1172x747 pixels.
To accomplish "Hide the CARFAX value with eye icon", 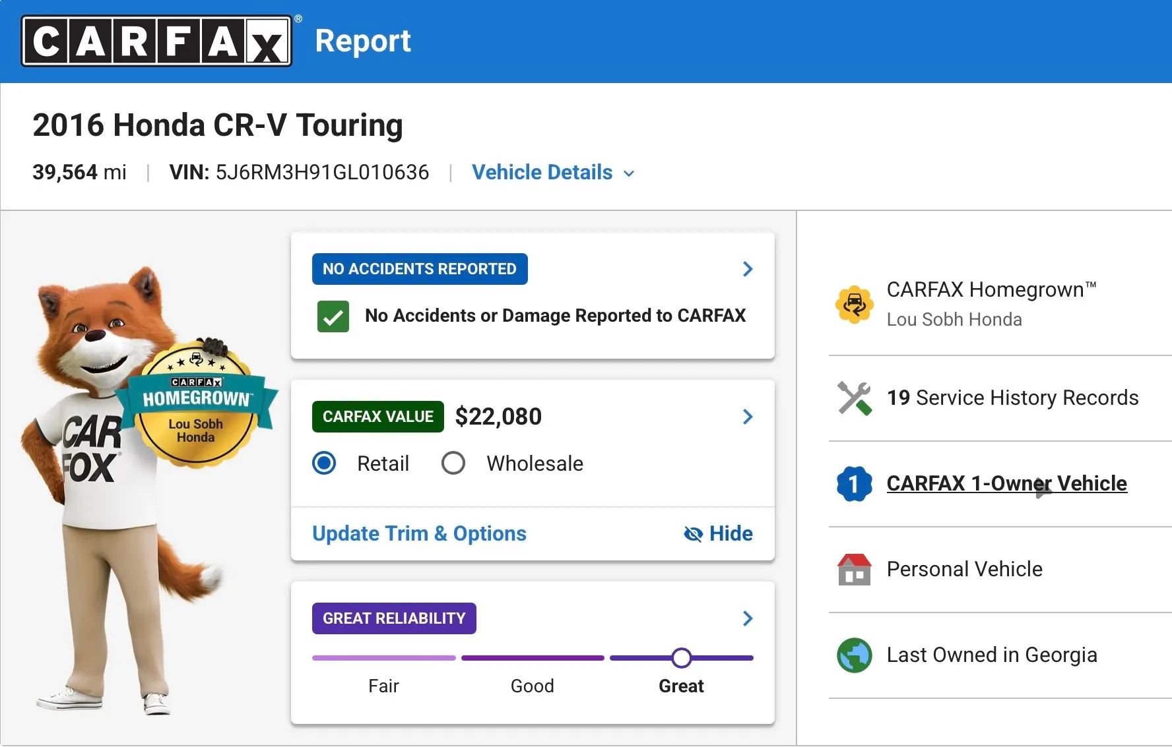I will pyautogui.click(x=718, y=533).
